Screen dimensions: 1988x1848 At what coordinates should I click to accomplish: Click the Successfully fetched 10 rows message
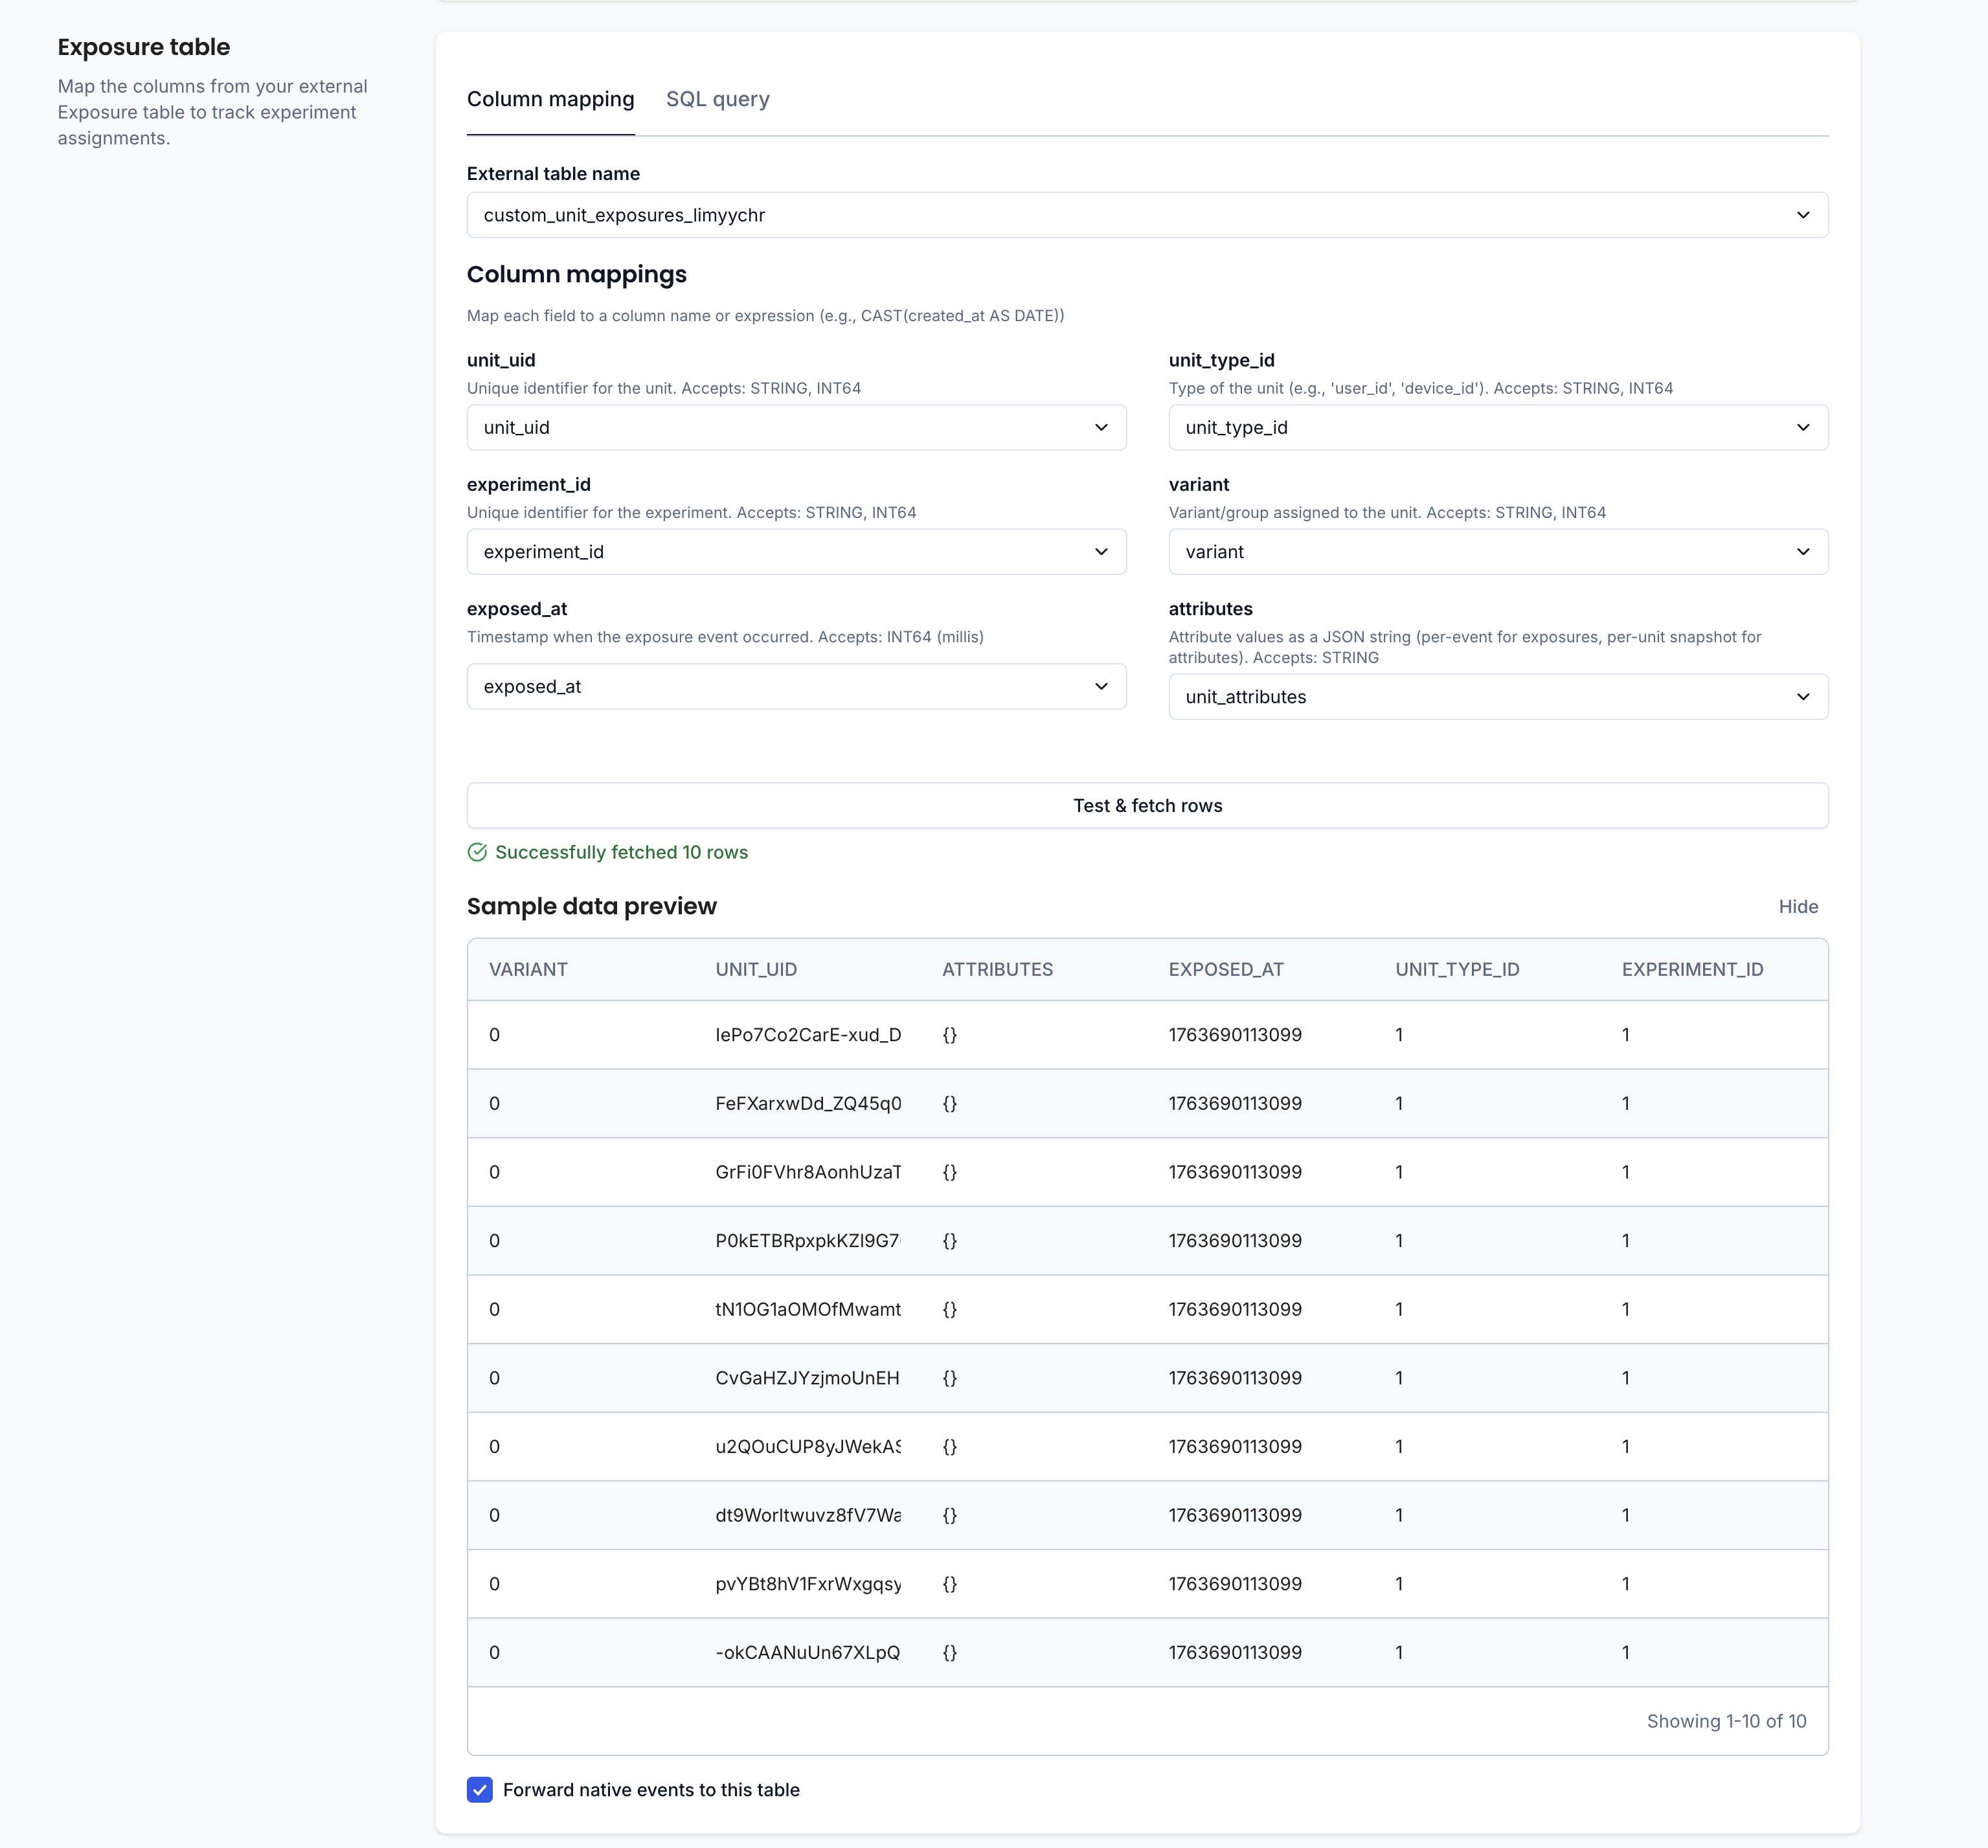tap(621, 852)
